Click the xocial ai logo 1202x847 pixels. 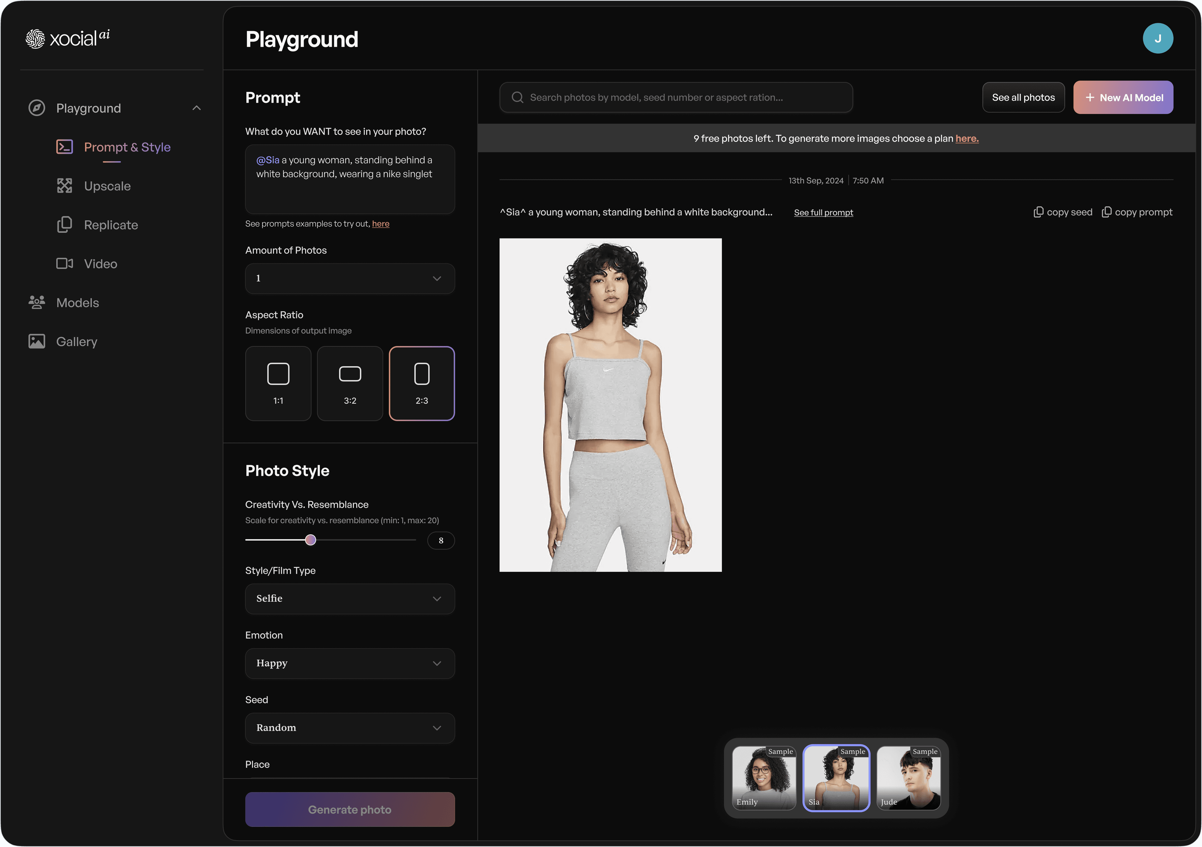pos(68,38)
